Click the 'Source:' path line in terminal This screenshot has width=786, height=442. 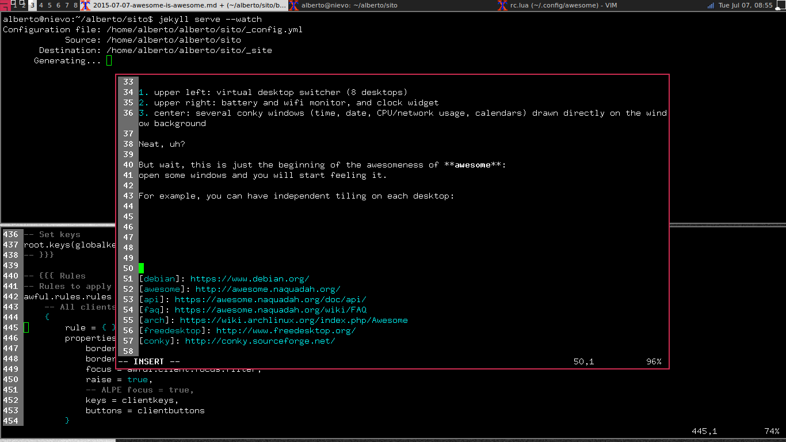click(x=153, y=40)
